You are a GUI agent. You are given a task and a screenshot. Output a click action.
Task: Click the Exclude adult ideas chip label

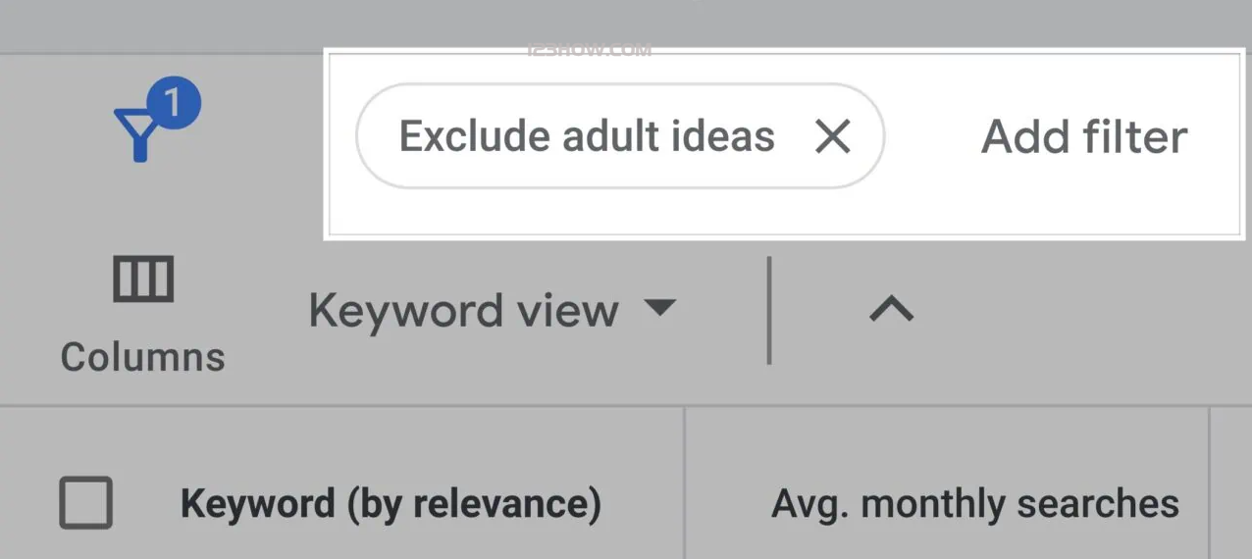(x=587, y=136)
